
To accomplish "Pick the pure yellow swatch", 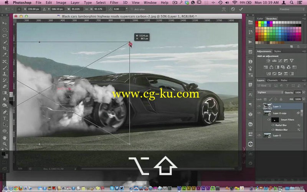I will pyautogui.click(x=260, y=23).
